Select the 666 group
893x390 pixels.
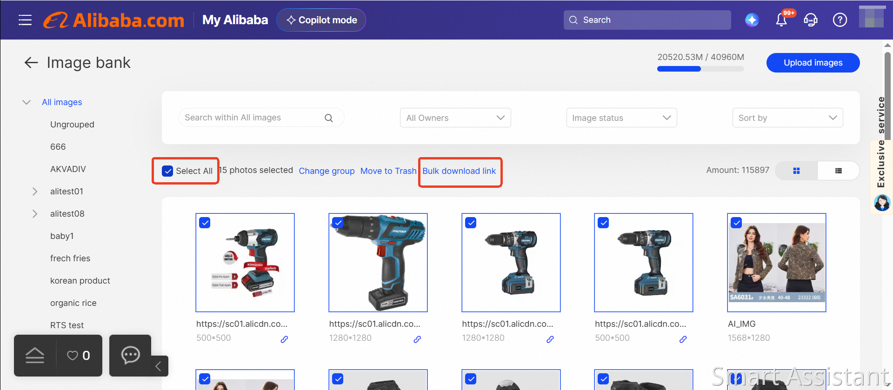58,147
